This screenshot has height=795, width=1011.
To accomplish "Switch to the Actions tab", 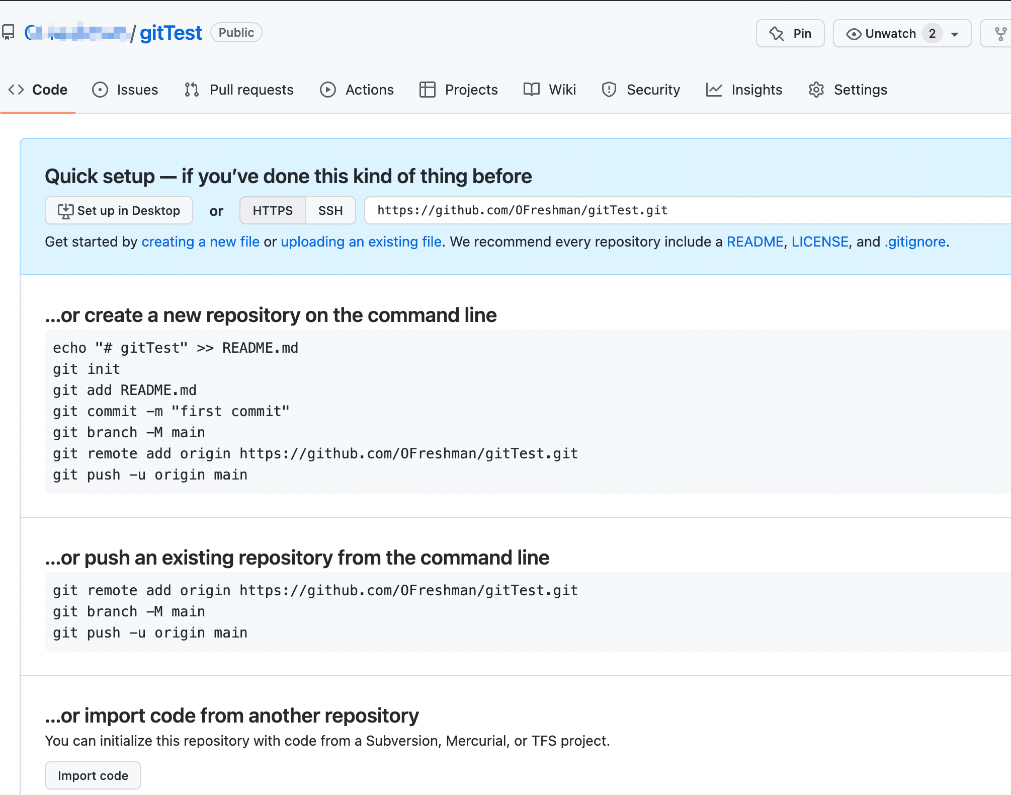I will pos(357,90).
